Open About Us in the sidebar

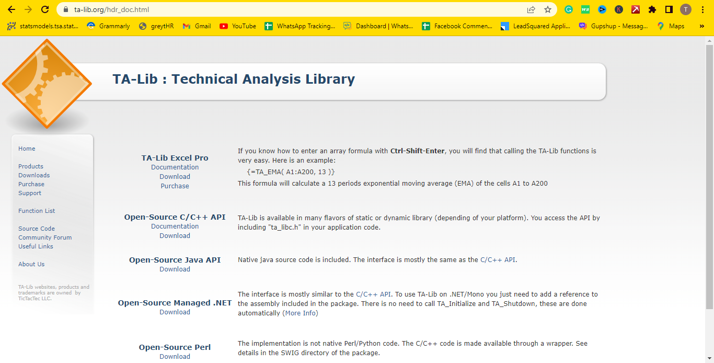pyautogui.click(x=31, y=264)
